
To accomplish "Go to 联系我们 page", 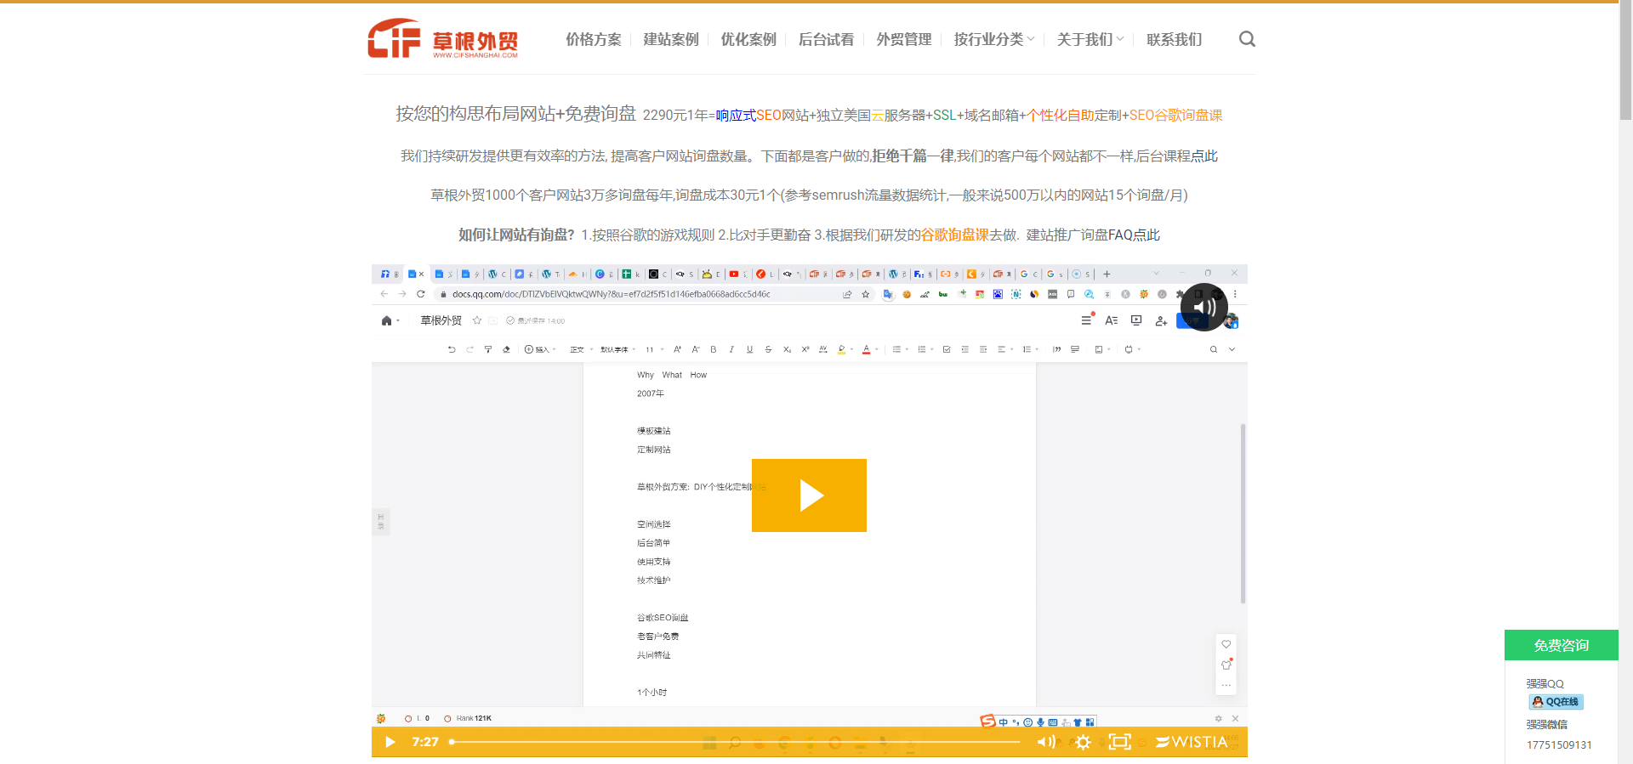I will (x=1174, y=39).
